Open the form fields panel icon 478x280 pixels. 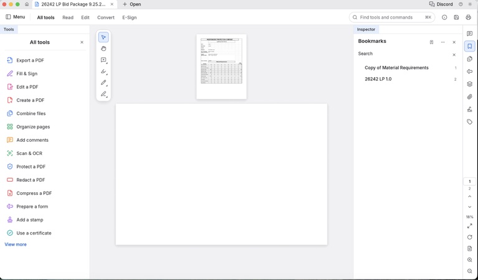[x=469, y=72]
